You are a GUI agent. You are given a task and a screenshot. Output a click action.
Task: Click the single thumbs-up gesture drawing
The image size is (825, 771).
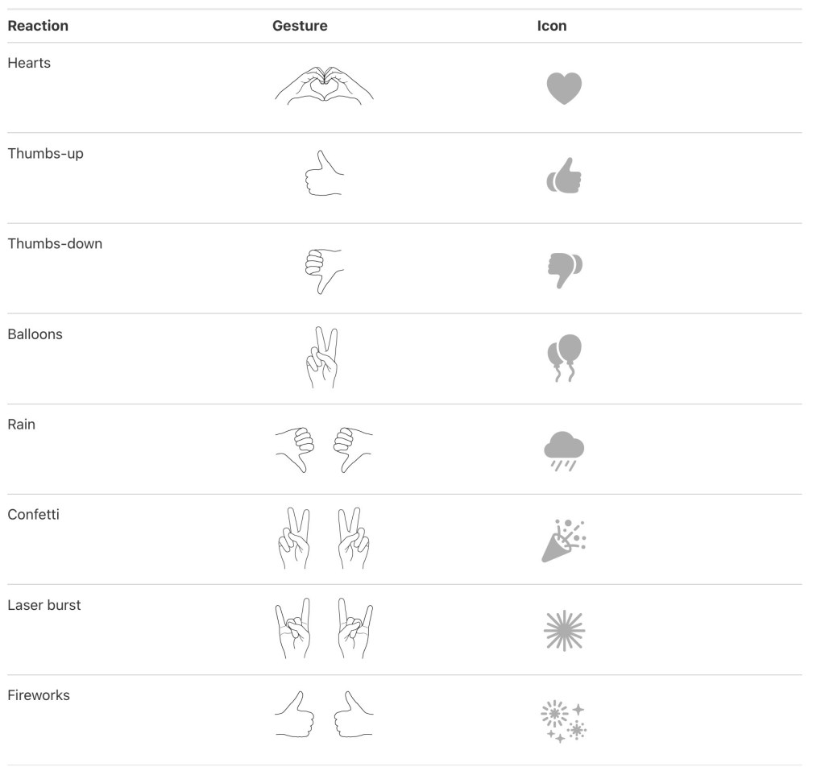pyautogui.click(x=324, y=173)
